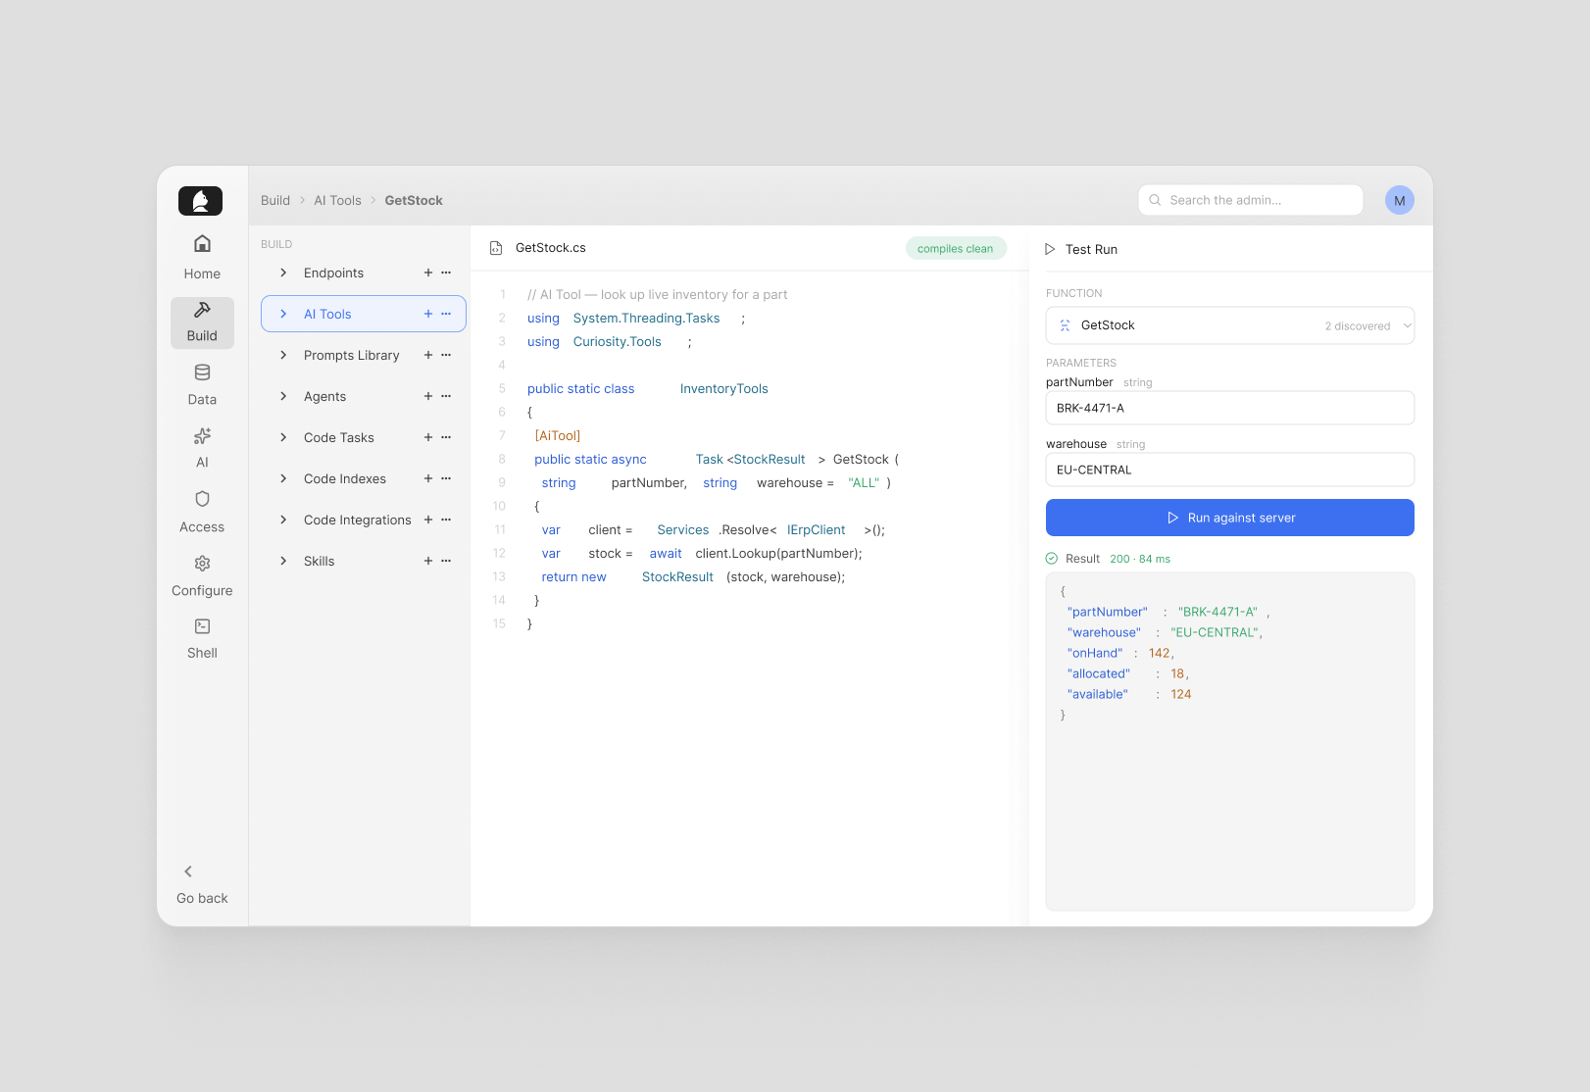Go to Build in the breadcrumb
1590x1092 pixels.
pos(275,200)
